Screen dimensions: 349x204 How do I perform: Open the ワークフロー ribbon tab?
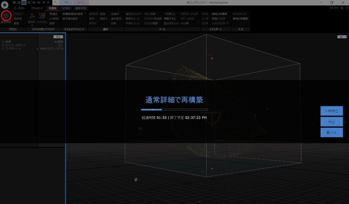point(20,8)
